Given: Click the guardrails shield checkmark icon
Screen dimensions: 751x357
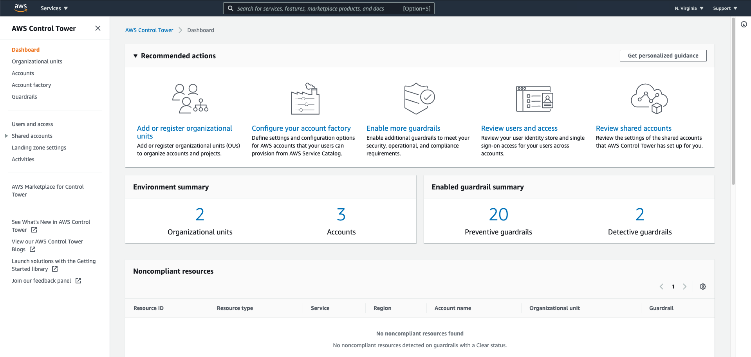Looking at the screenshot, I should point(420,99).
